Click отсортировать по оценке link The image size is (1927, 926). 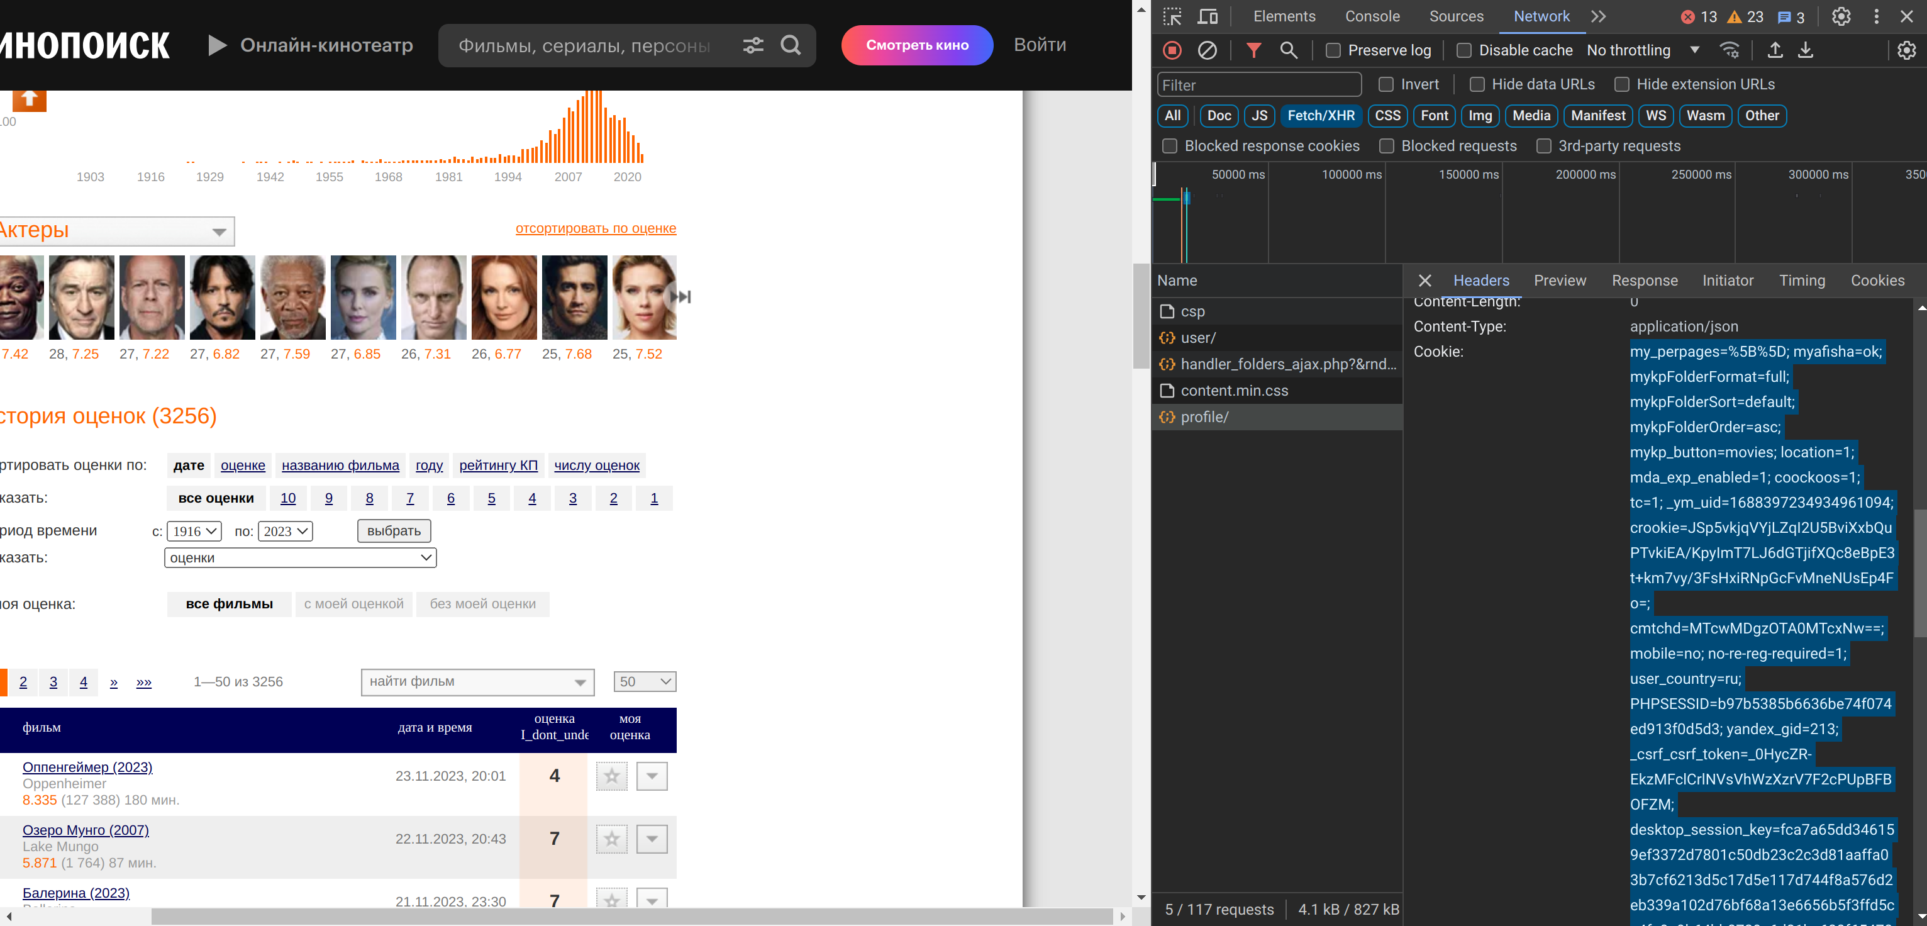point(596,228)
